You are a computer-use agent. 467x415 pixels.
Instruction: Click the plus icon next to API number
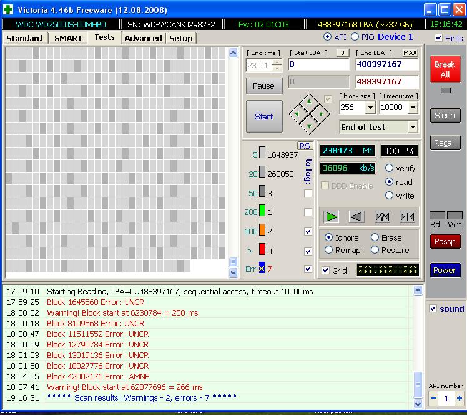[460, 398]
